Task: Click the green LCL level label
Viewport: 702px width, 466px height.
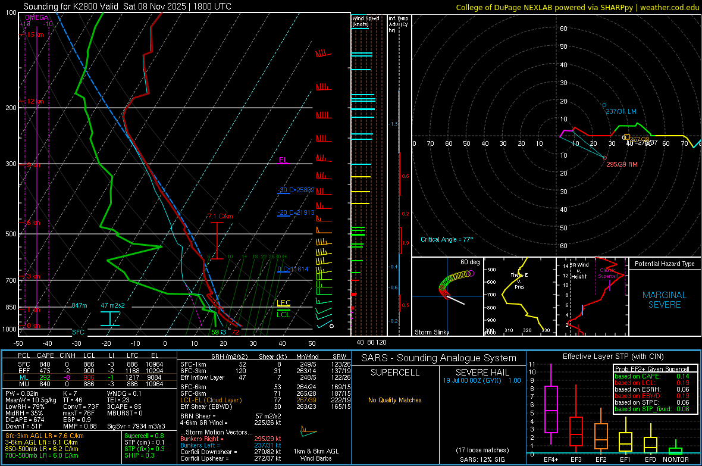Action: [x=283, y=315]
